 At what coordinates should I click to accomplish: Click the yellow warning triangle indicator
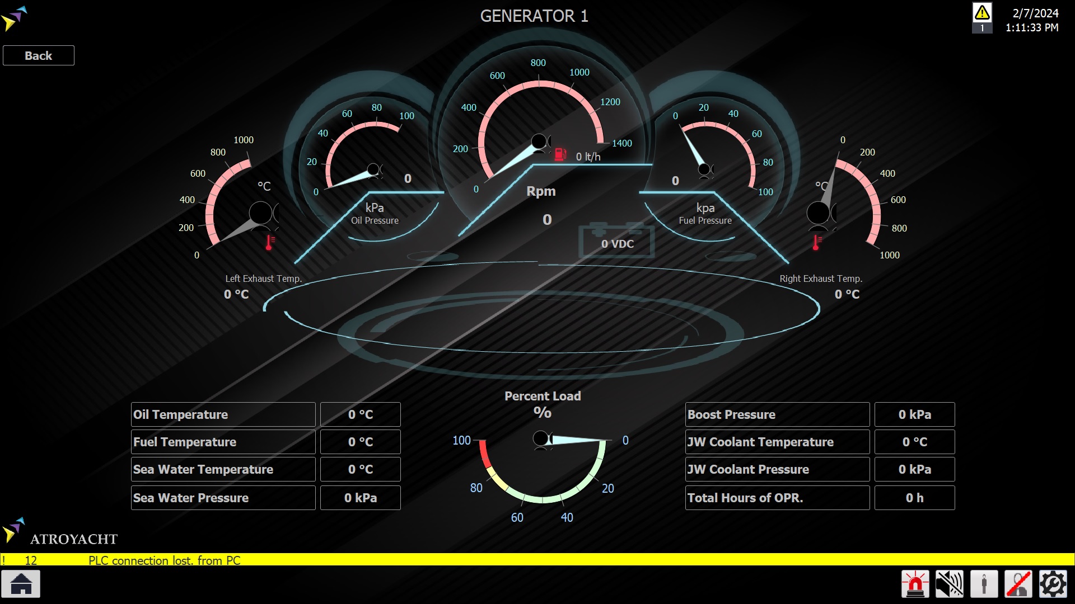(982, 13)
